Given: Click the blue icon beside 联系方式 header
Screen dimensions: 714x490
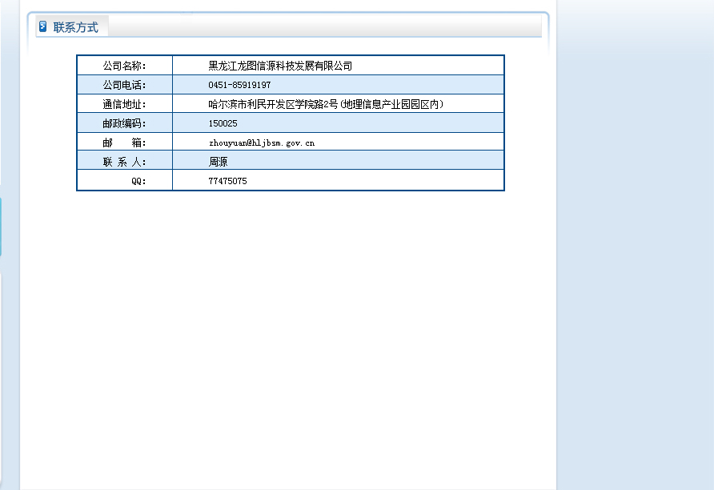Looking at the screenshot, I should click(42, 27).
